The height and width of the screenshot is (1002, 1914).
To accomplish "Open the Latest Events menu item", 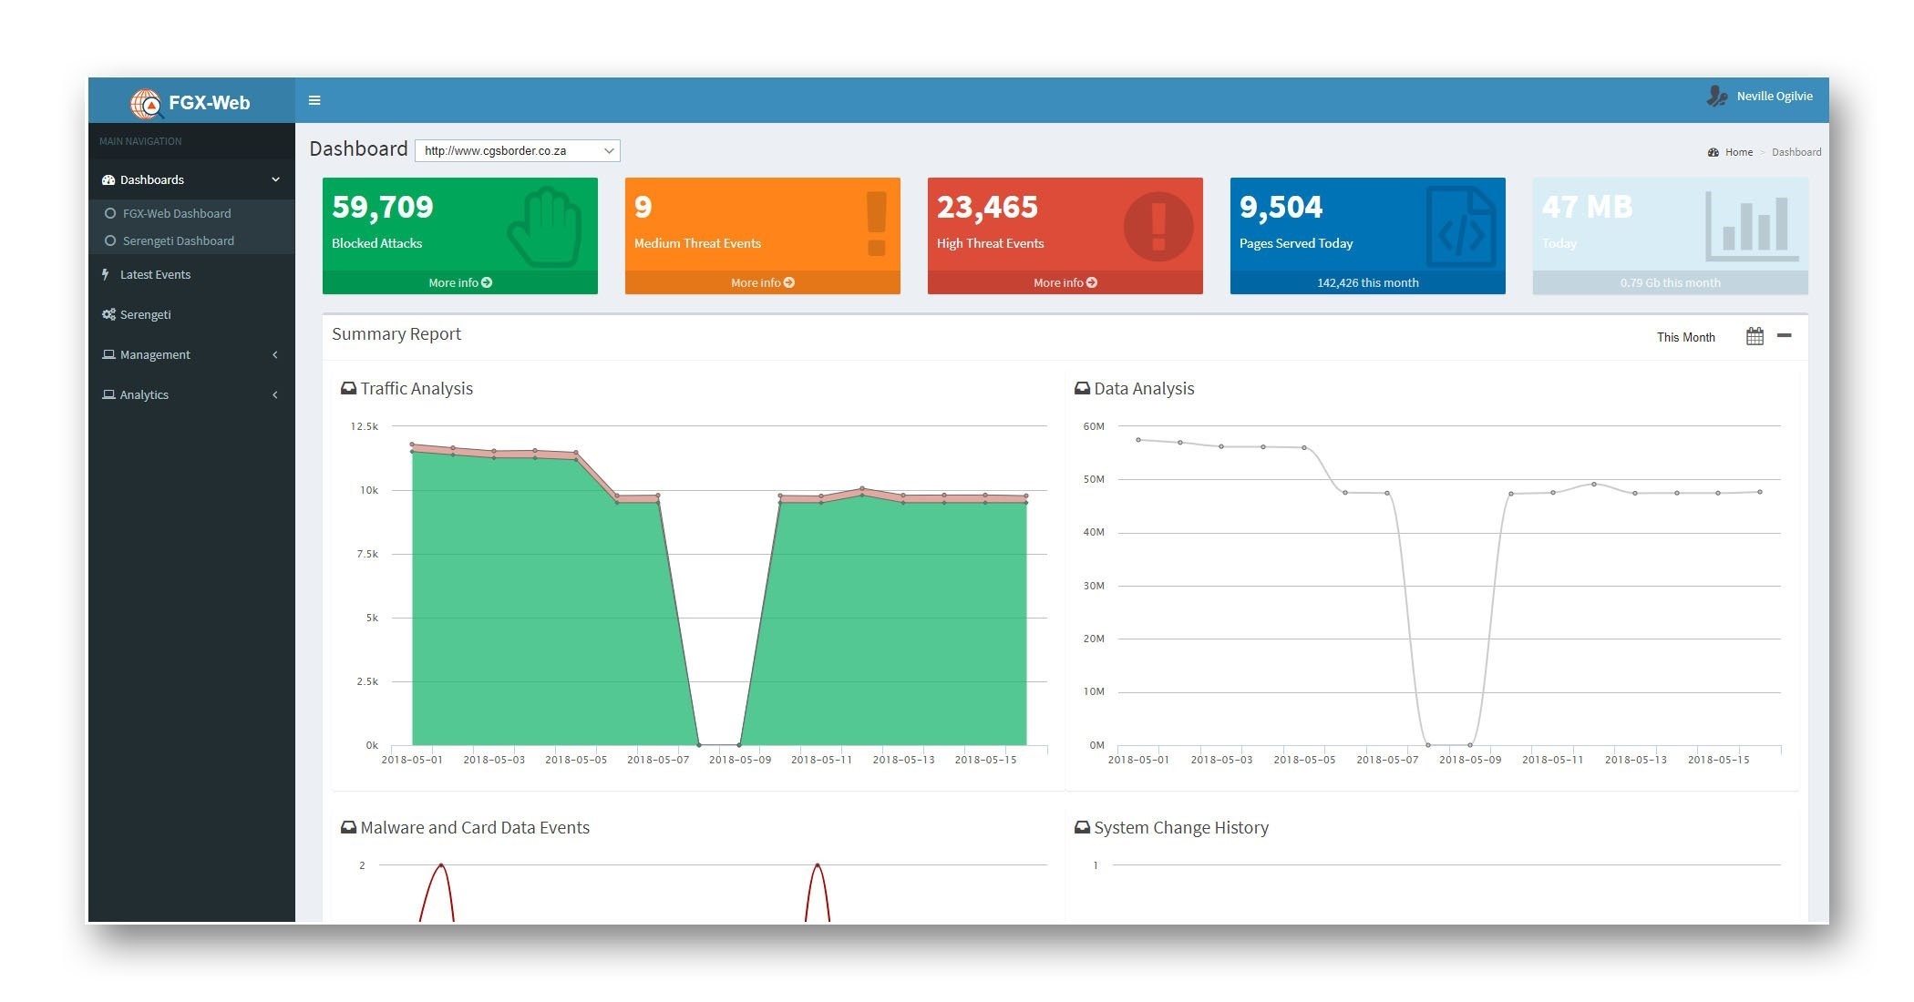I will [155, 274].
